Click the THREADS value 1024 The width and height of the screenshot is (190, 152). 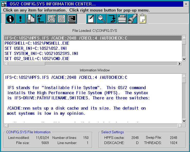coord(174,143)
